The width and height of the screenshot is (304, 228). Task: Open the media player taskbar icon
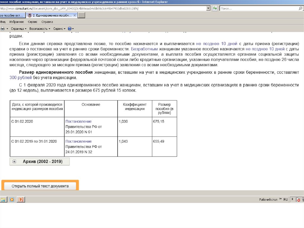[12, 200]
